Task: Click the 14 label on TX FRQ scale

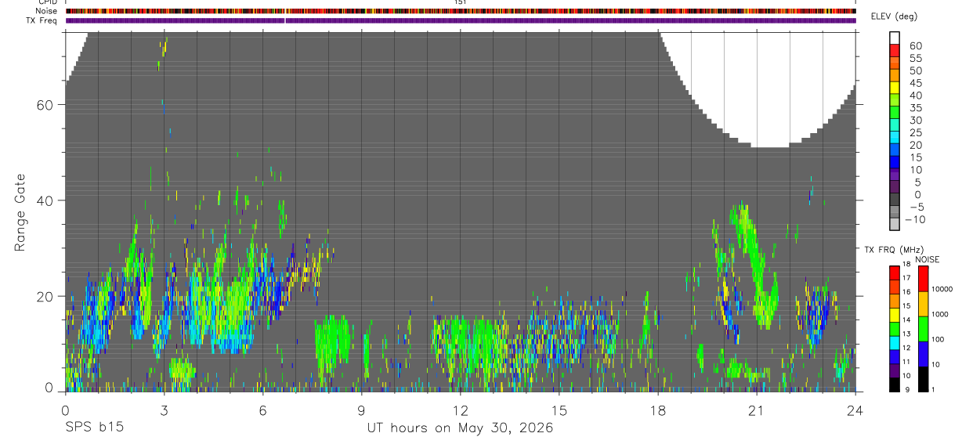Action: click(906, 320)
